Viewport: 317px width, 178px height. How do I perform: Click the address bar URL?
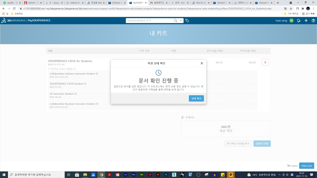click(147, 9)
